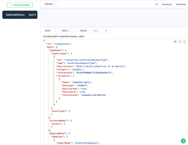The image size is (188, 145).
Task: Expand the topic history chevron
Action: tap(186, 36)
